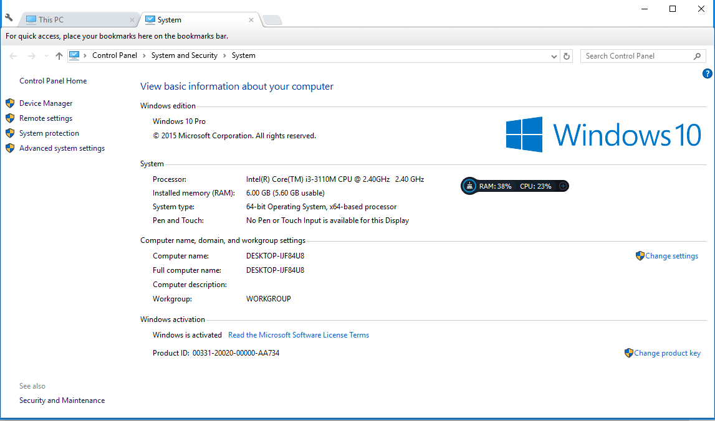715x421 pixels.
Task: Open help with the question mark icon
Action: tap(708, 73)
